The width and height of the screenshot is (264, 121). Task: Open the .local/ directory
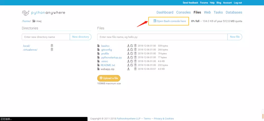click(x=26, y=46)
